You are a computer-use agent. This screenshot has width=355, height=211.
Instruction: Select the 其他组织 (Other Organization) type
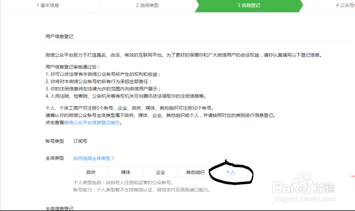195,172
